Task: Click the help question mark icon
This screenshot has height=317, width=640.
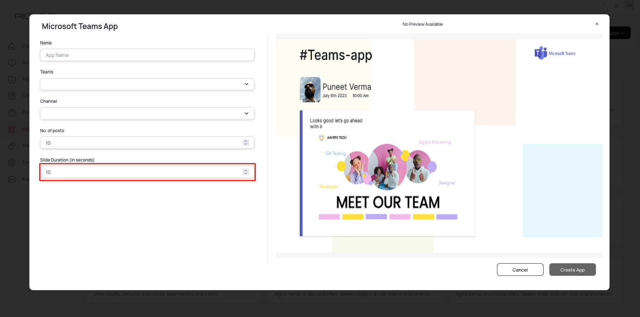Action: tap(604, 6)
